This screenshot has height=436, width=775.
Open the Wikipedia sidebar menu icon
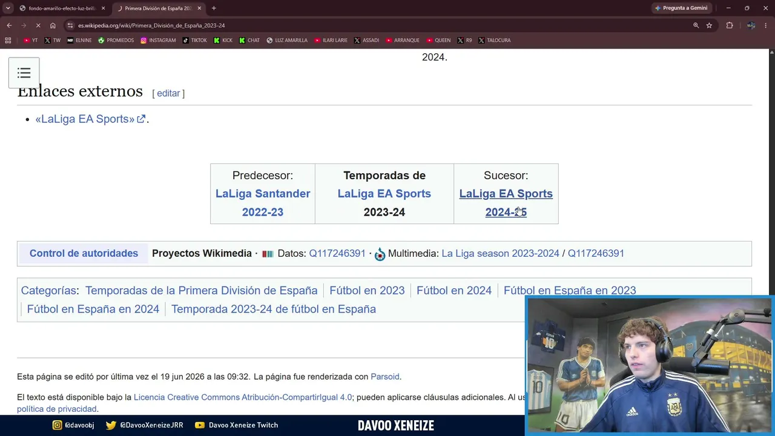coord(24,73)
